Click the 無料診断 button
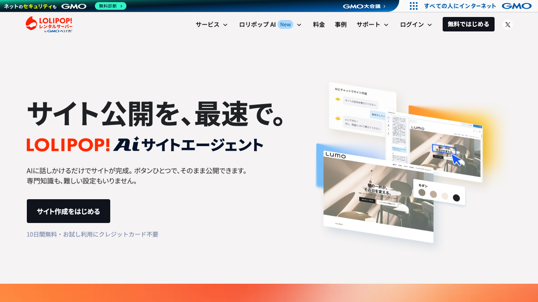Screen dimensions: 538x302 [x=111, y=6]
